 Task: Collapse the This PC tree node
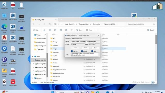(32, 57)
